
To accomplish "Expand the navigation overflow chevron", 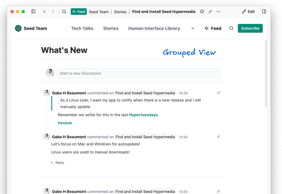I will (193, 29).
